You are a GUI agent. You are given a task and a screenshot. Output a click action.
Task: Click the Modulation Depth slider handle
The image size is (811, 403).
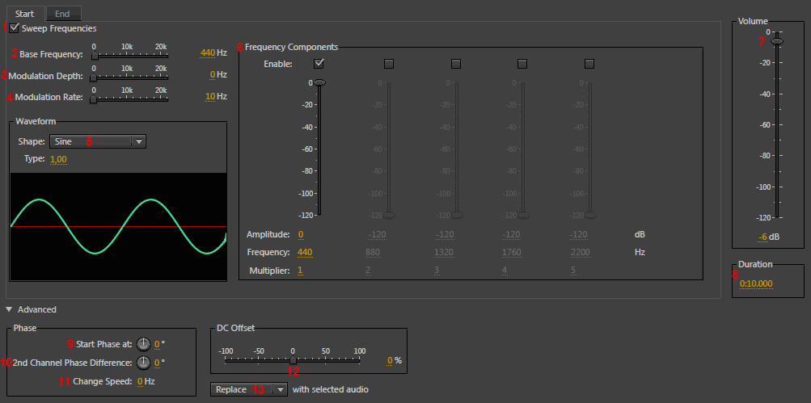point(93,78)
